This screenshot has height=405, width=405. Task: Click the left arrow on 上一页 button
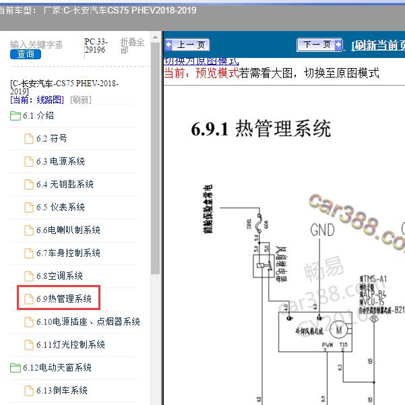(168, 44)
